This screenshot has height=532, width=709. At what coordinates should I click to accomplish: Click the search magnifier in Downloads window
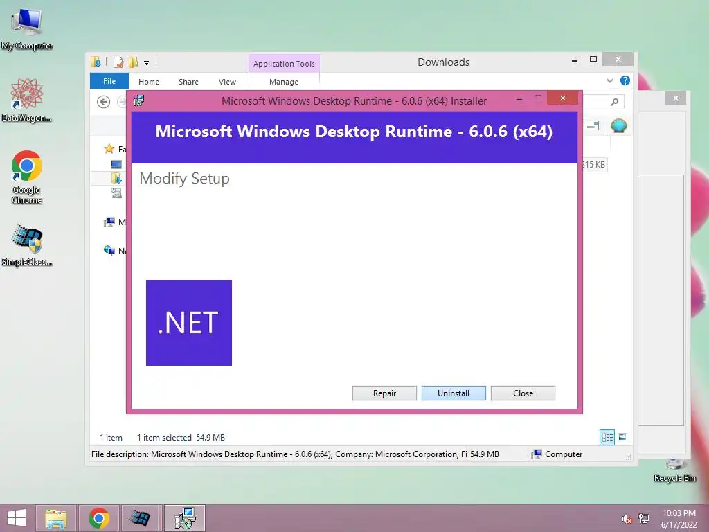tap(614, 102)
